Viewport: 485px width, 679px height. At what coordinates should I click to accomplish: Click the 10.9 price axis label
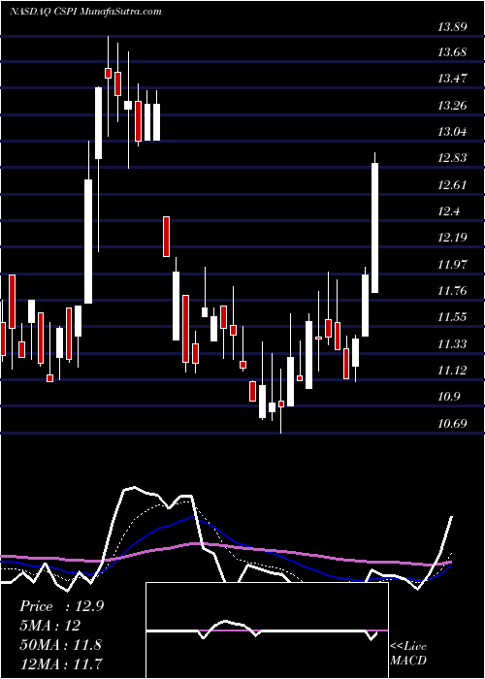click(449, 397)
